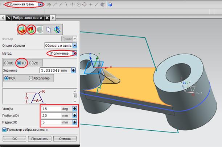The height and width of the screenshot is (147, 222).
Task: Select the first face selection step icon
Action: [x=22, y=29]
